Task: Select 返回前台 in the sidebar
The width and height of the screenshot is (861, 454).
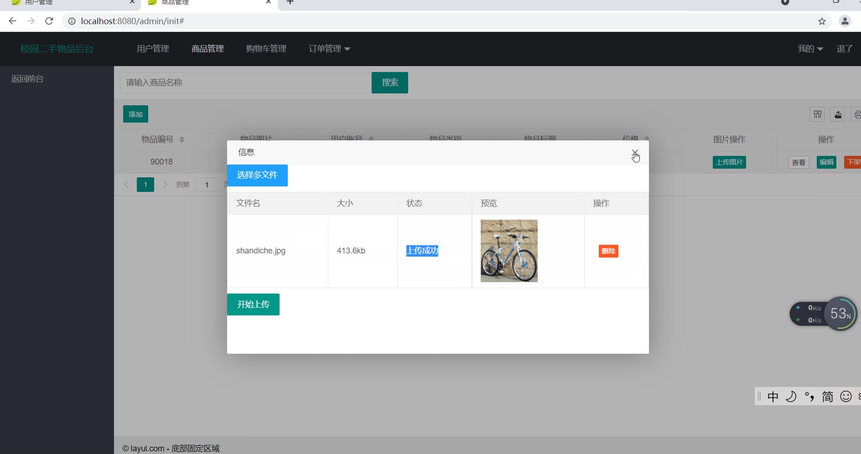Action: [27, 79]
